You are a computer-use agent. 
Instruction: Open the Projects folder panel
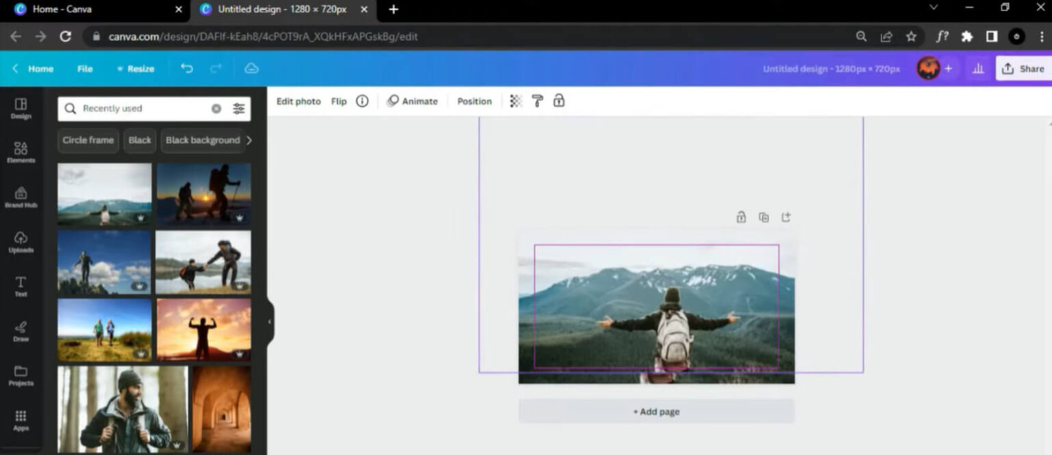(x=21, y=376)
